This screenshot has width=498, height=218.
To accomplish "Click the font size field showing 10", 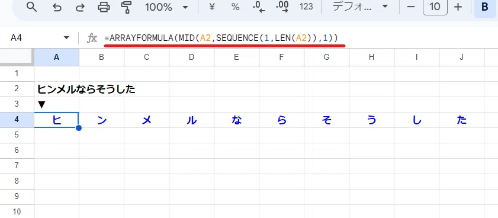I will tap(435, 7).
